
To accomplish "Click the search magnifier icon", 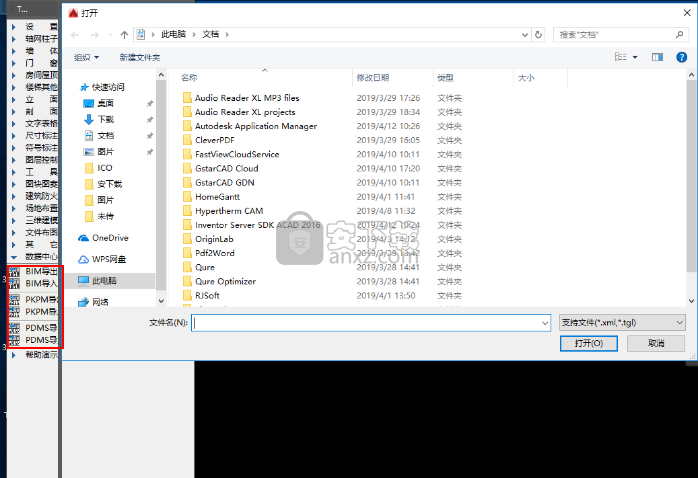I will pyautogui.click(x=679, y=34).
